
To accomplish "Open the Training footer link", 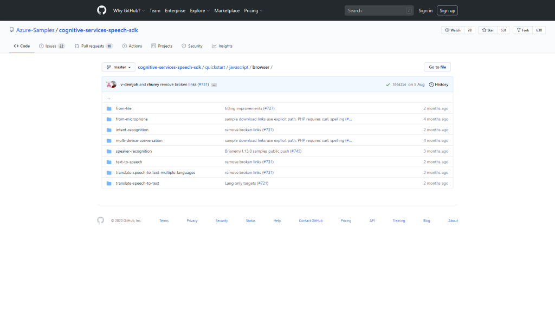I will point(398,221).
